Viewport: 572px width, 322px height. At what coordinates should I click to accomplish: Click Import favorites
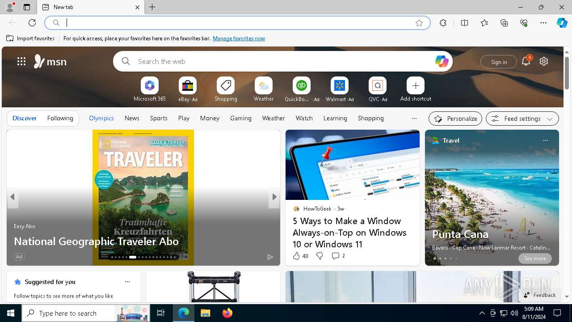tap(30, 38)
